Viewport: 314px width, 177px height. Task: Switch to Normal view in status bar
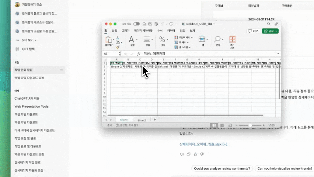coord(213,125)
